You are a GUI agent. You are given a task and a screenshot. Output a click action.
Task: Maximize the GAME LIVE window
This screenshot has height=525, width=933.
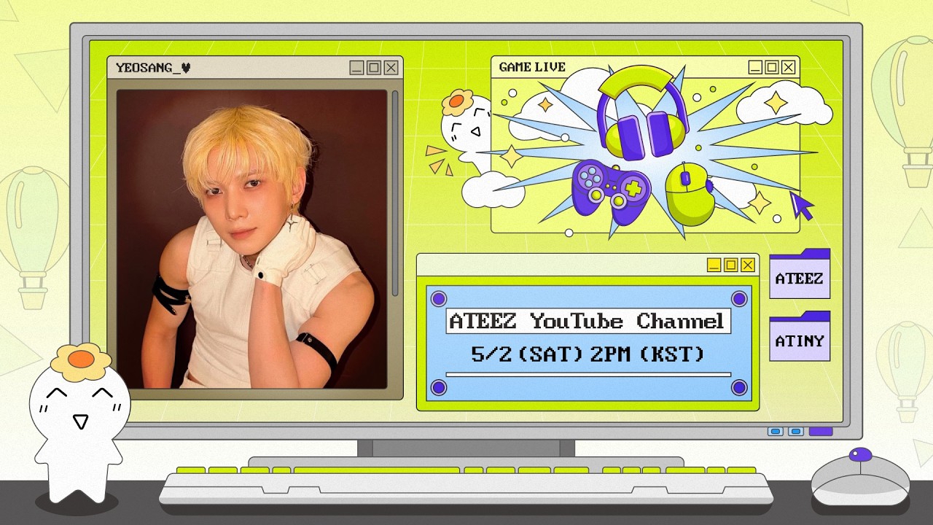(772, 67)
